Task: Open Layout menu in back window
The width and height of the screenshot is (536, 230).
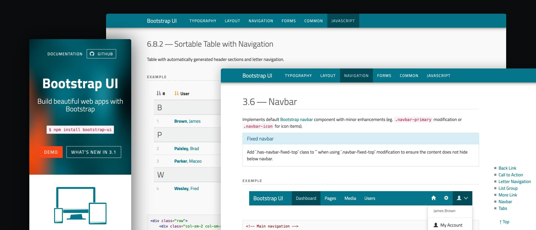Action: click(232, 21)
